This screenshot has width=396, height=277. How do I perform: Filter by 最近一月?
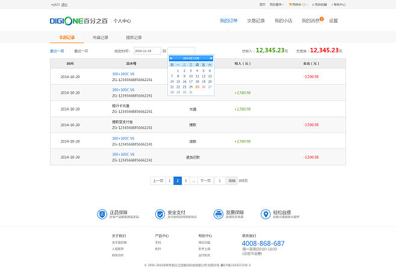[81, 51]
